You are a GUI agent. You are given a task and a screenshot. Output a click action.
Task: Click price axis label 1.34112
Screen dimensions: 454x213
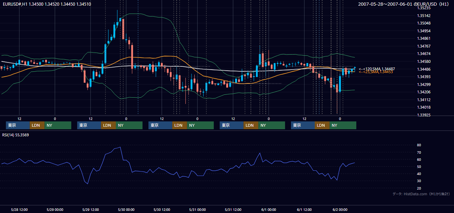tap(424, 100)
